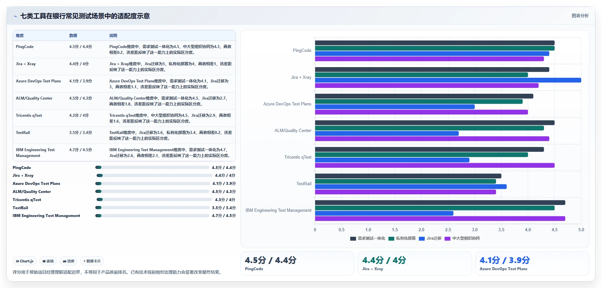Screen dimensions: 602x288
Task: Click the IBM Engineering Test Management progress bar
Action: click(x=152, y=216)
